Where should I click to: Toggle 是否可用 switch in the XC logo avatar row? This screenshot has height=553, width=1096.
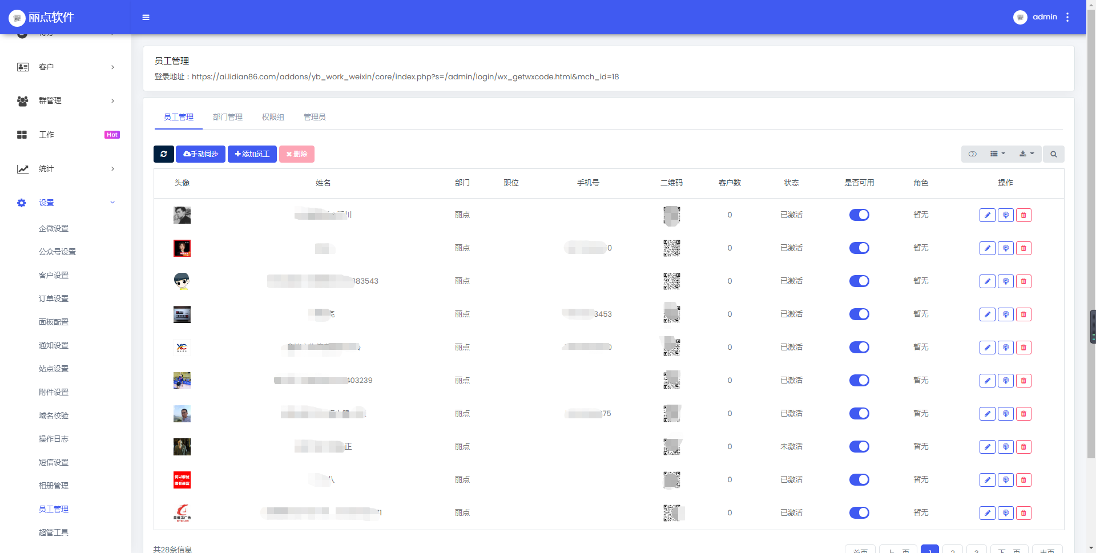pos(859,348)
